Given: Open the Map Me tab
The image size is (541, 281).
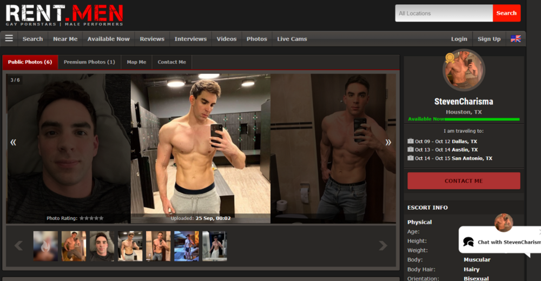Looking at the screenshot, I should click(x=136, y=62).
